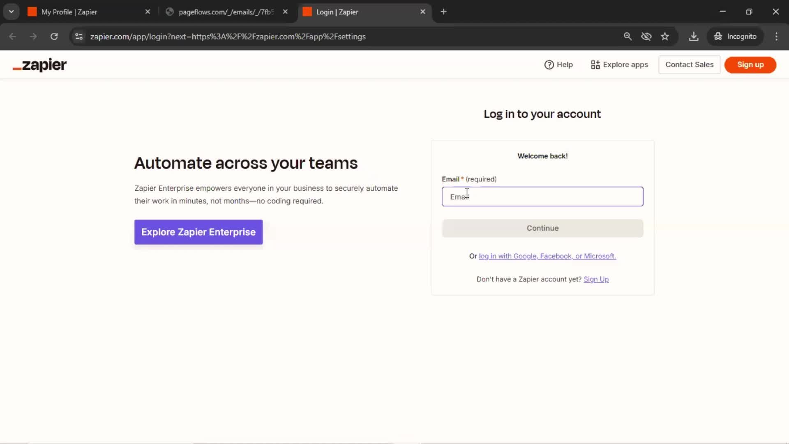Log in with Google, Facebook, or Microsoft
The width and height of the screenshot is (789, 444).
click(547, 256)
